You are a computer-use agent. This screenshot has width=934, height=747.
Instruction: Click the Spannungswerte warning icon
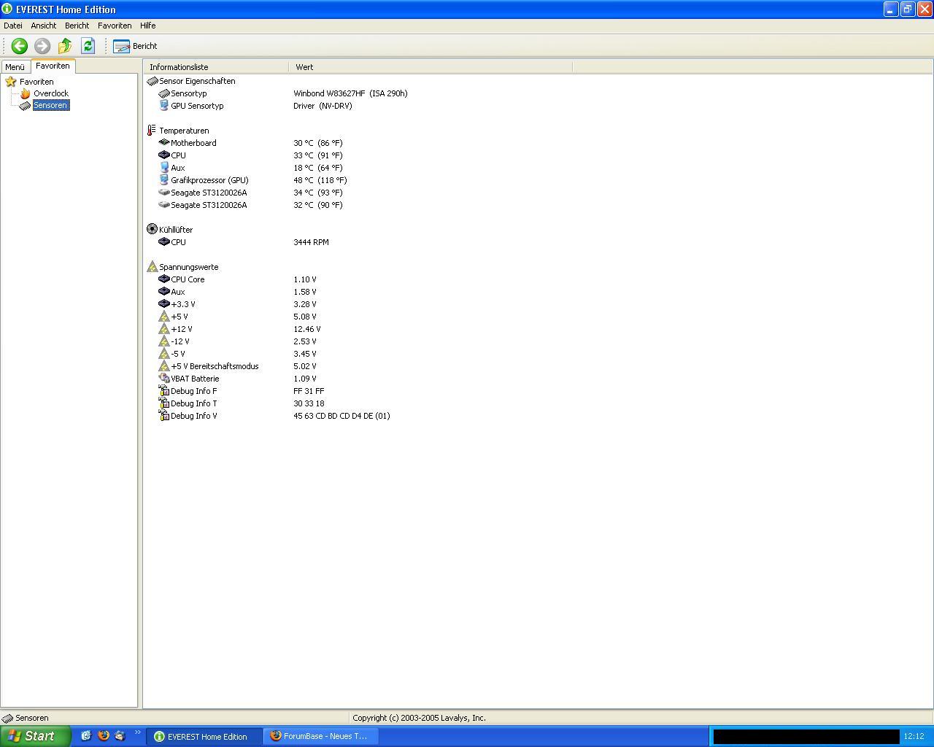tap(152, 267)
